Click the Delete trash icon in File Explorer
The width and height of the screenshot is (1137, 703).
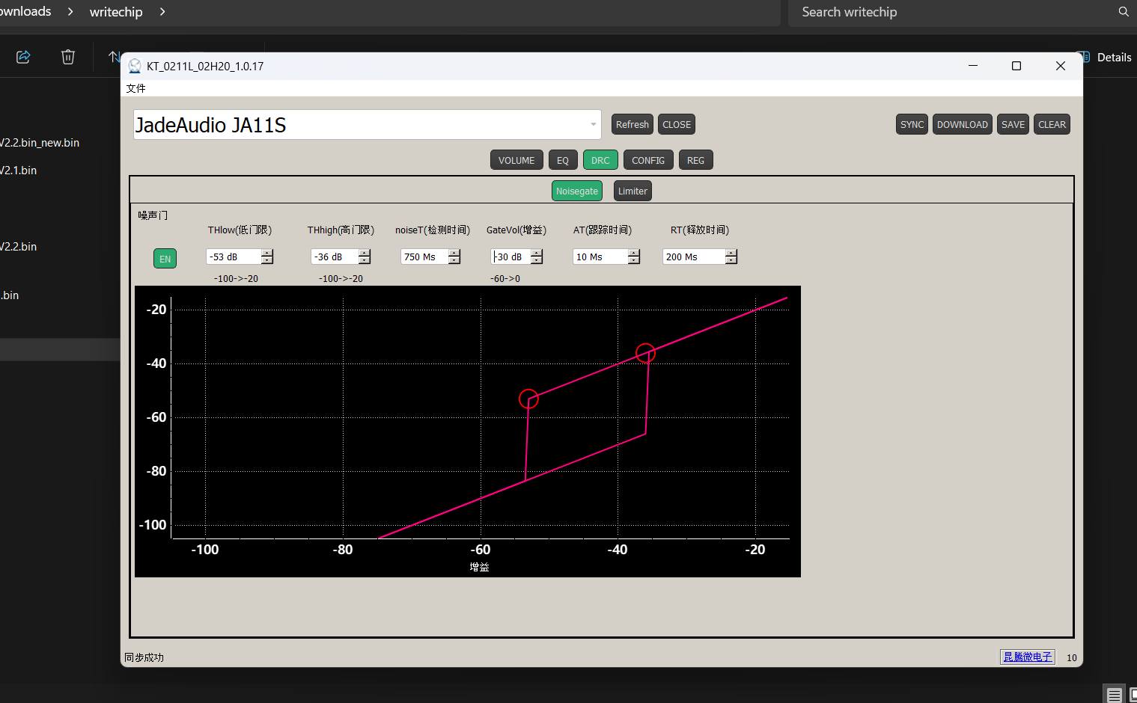pos(68,57)
